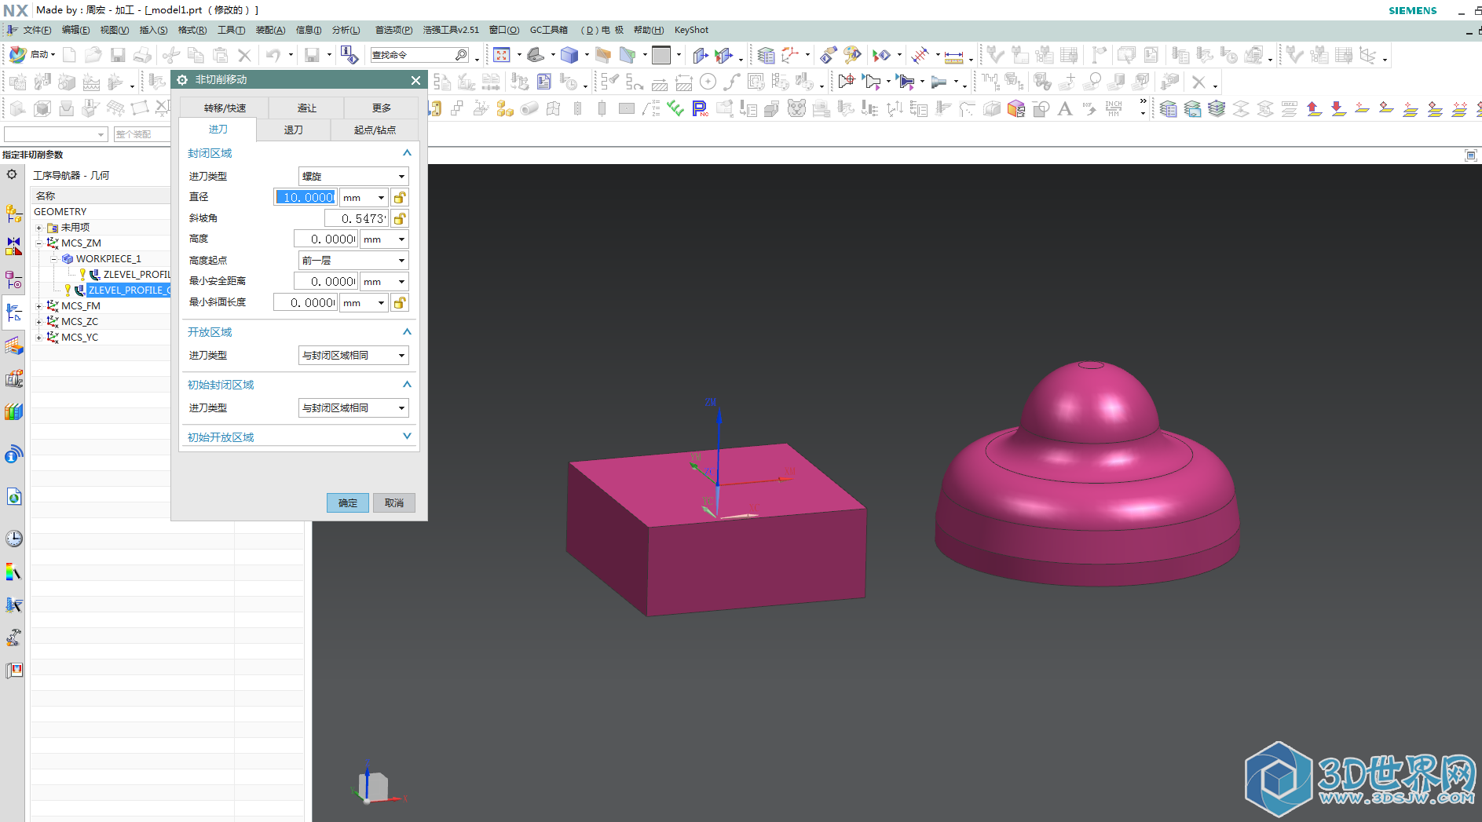
Task: Open the 最小安全距离 unit dropdown
Action: click(x=385, y=282)
